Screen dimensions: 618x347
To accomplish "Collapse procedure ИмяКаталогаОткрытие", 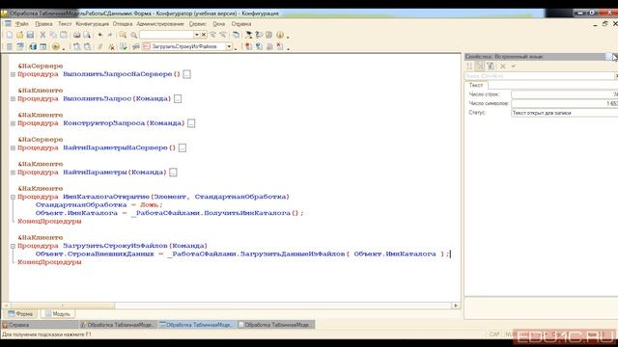I will [13, 197].
